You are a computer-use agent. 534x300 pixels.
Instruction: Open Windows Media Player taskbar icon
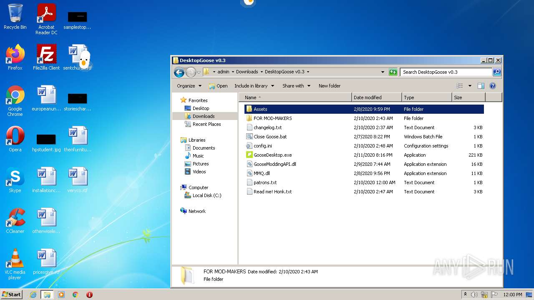(x=61, y=295)
